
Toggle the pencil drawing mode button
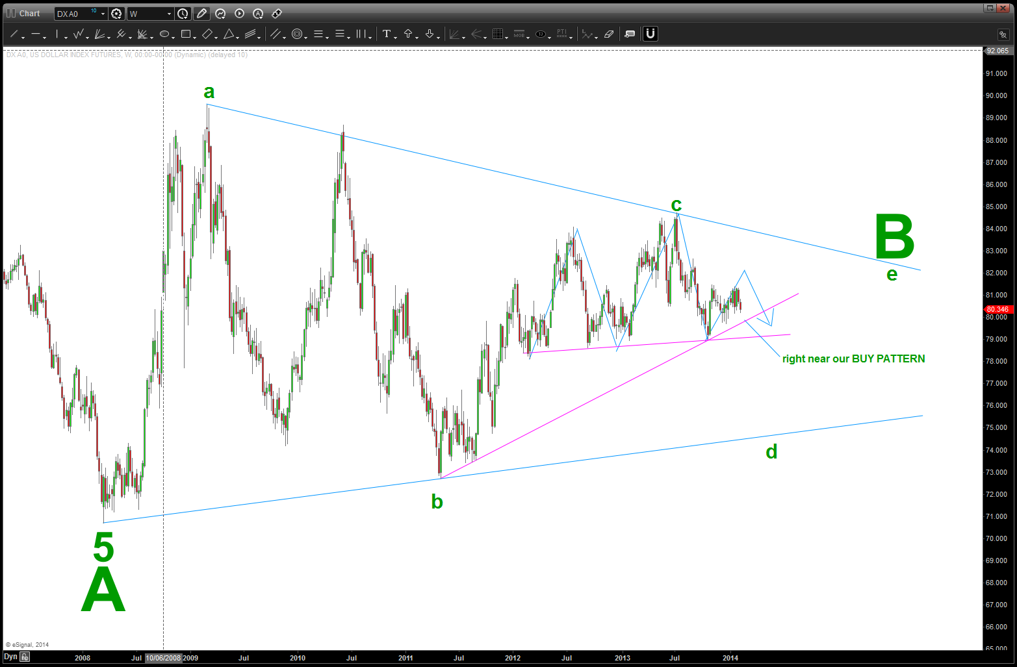[x=201, y=14]
